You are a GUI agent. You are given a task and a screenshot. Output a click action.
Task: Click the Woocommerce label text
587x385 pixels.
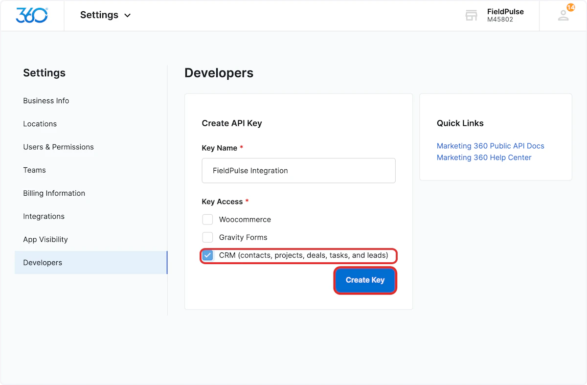tap(245, 220)
